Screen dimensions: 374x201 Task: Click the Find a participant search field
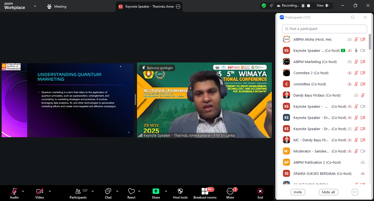point(324,29)
